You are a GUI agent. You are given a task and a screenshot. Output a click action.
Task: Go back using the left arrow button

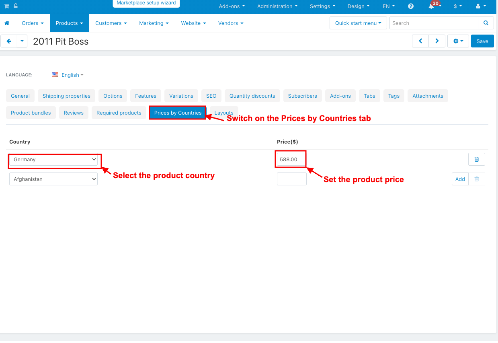click(x=9, y=41)
